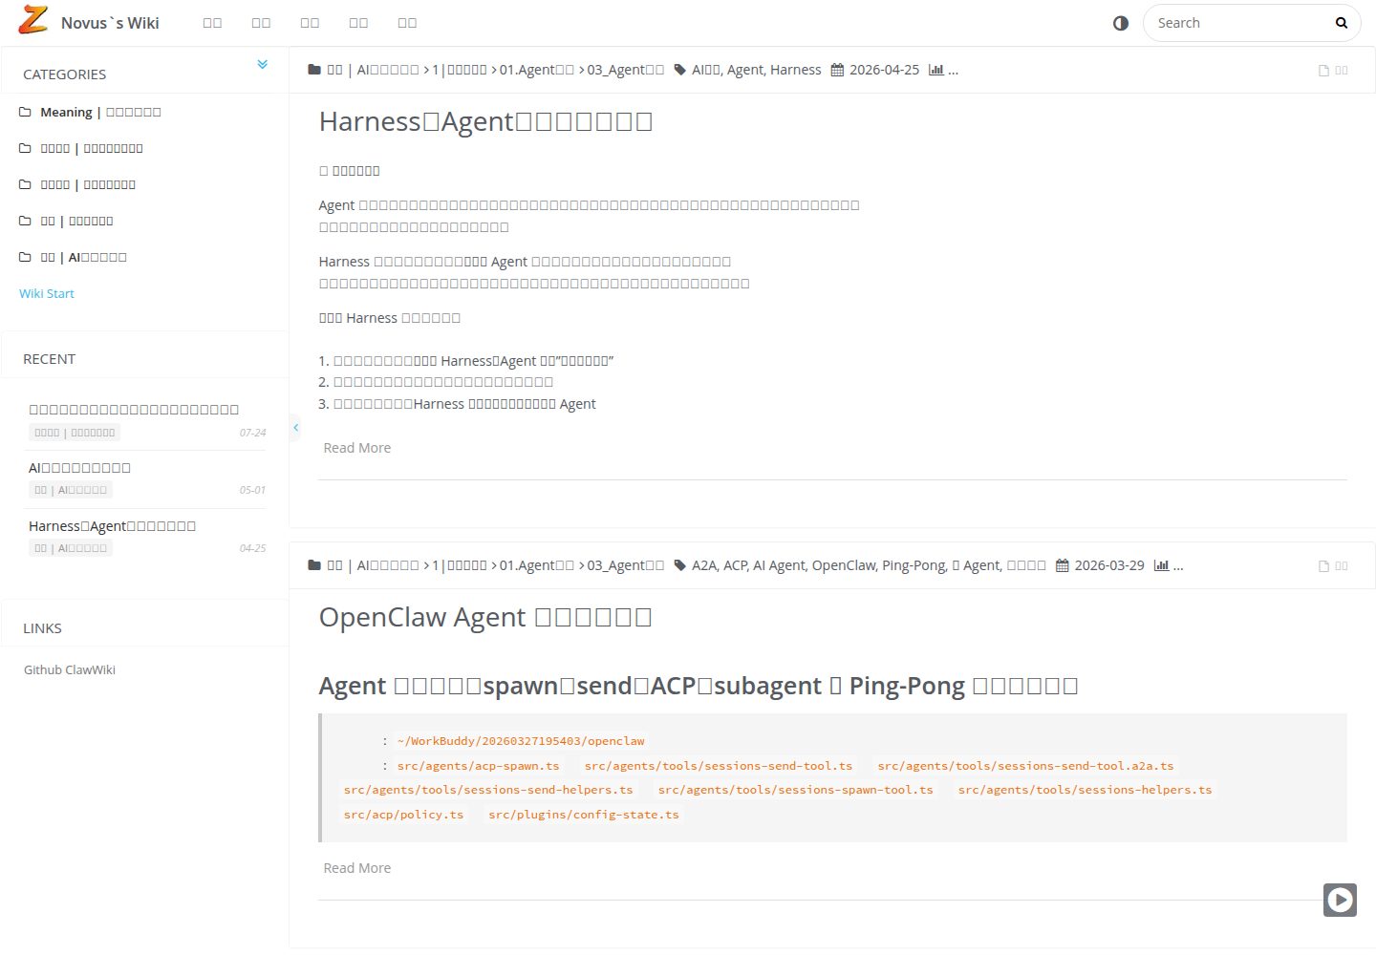1376x955 pixels.
Task: Collapse the CATEGORIES panel with the double chevron
Action: [262, 65]
